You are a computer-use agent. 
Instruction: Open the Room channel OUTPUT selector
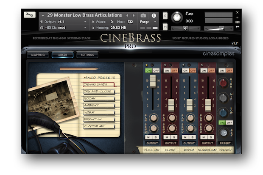(x=189, y=143)
